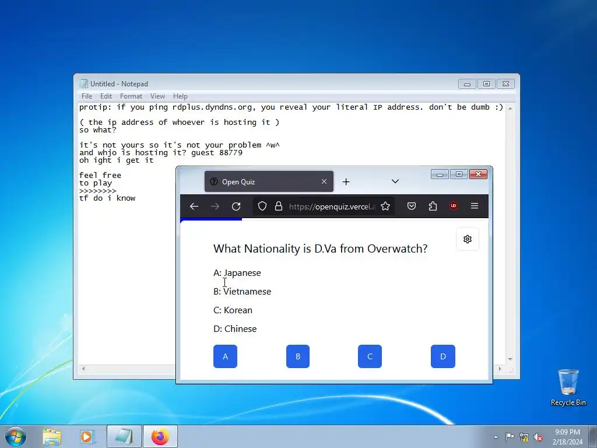Answer with the A button
The width and height of the screenshot is (597, 448).
pos(225,356)
